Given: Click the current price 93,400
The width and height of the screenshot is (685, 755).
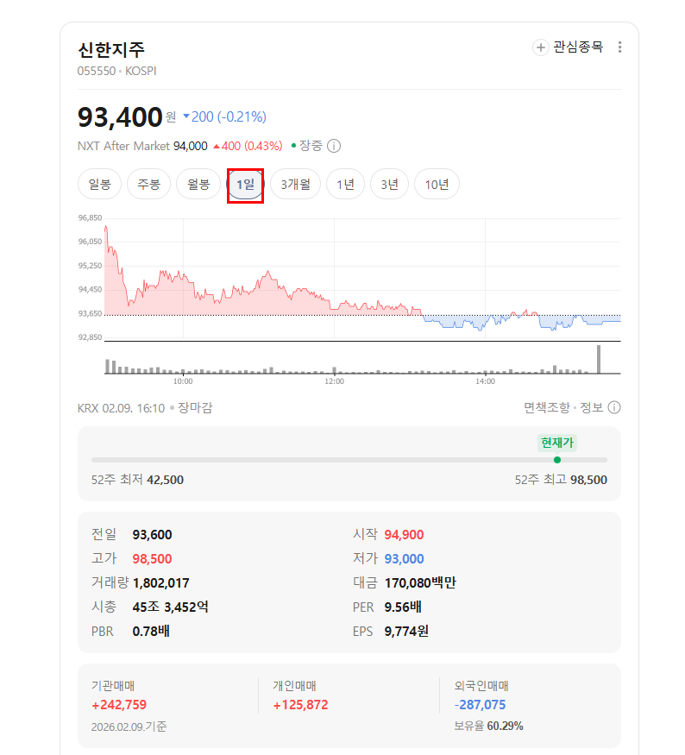Looking at the screenshot, I should coord(120,117).
